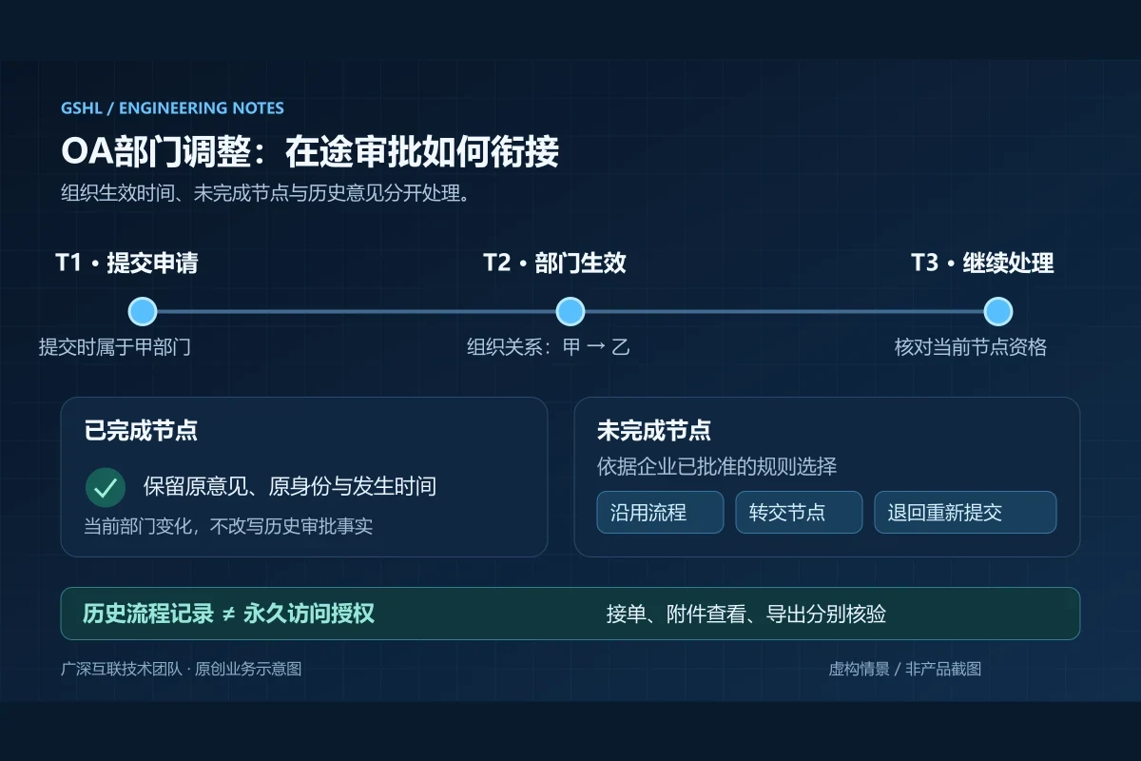Select the 转交节点 option
Screen dimensions: 1141x761
click(x=799, y=513)
